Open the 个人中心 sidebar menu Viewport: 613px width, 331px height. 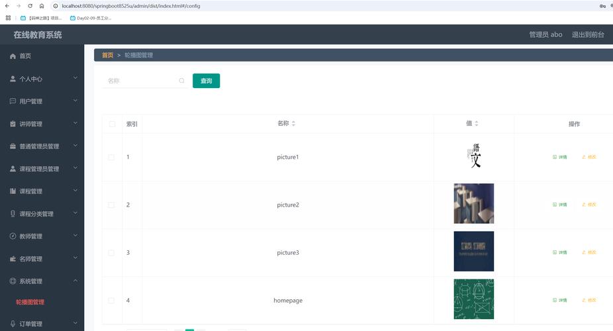30,79
